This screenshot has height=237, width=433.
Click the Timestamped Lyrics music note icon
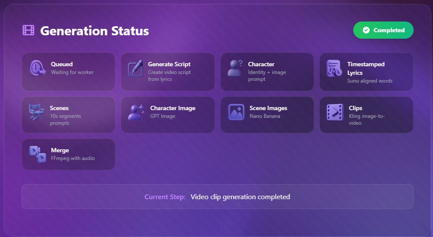click(x=334, y=68)
